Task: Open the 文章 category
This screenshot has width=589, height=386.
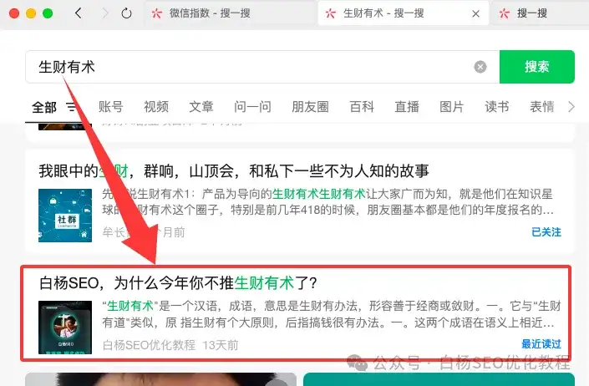Action: pos(201,107)
